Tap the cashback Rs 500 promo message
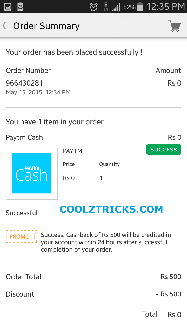This screenshot has width=187, height=333. [x=106, y=242]
